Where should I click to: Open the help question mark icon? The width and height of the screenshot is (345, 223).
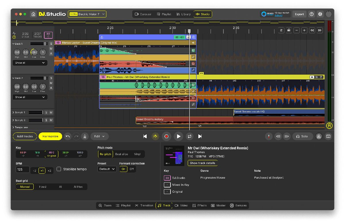312,14
